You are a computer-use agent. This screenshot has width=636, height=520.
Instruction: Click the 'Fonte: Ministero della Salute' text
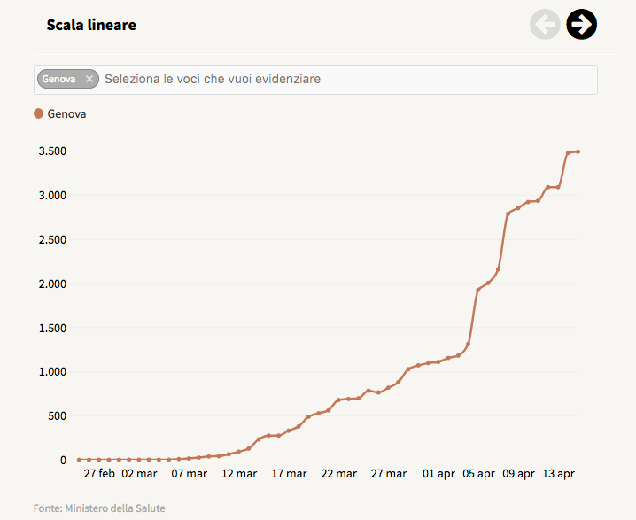pos(99,508)
